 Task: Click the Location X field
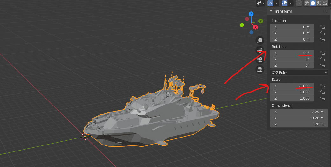coord(292,27)
